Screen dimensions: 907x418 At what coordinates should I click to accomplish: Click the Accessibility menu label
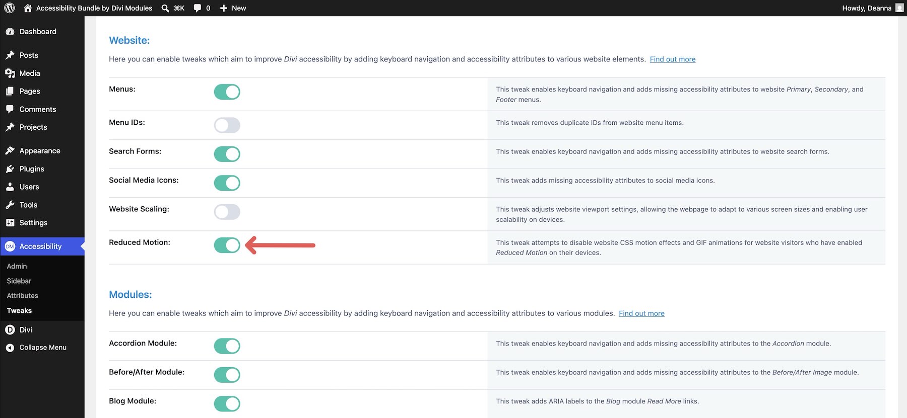[x=40, y=246]
